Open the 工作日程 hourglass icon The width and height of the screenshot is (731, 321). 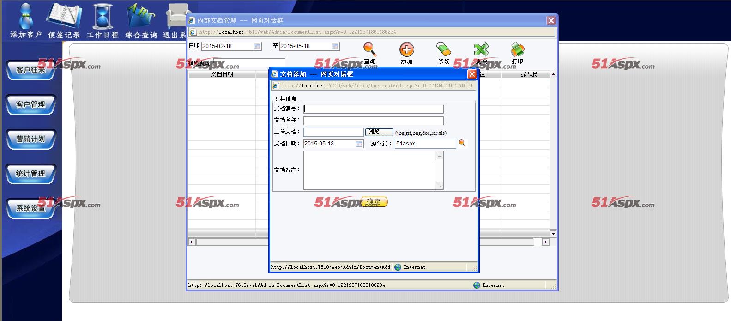click(103, 21)
